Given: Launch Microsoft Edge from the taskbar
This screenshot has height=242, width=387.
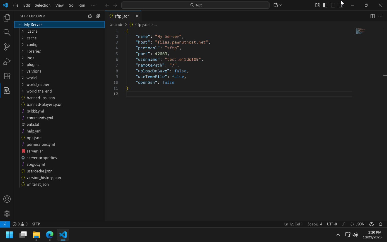Looking at the screenshot, I should tap(49, 235).
